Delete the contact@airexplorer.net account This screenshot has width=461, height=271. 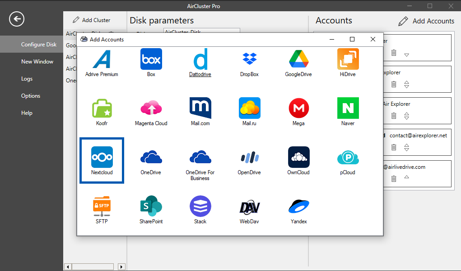pyautogui.click(x=394, y=147)
